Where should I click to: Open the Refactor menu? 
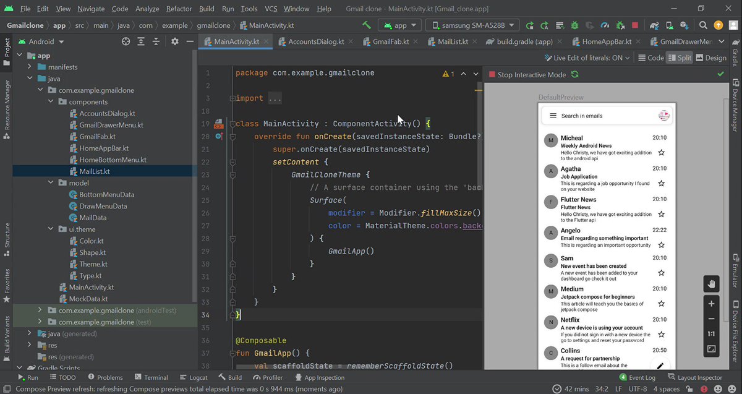[179, 9]
